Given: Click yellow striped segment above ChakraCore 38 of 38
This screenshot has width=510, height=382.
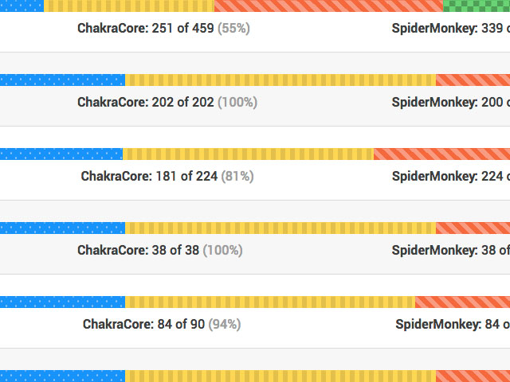Looking at the screenshot, I should [x=280, y=228].
